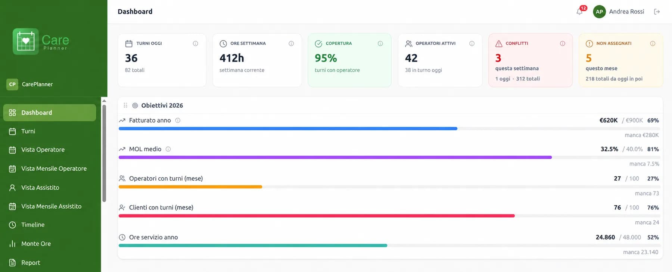Image resolution: width=672 pixels, height=272 pixels.
Task: Click info icon next to MOL medio
Action: coord(168,149)
